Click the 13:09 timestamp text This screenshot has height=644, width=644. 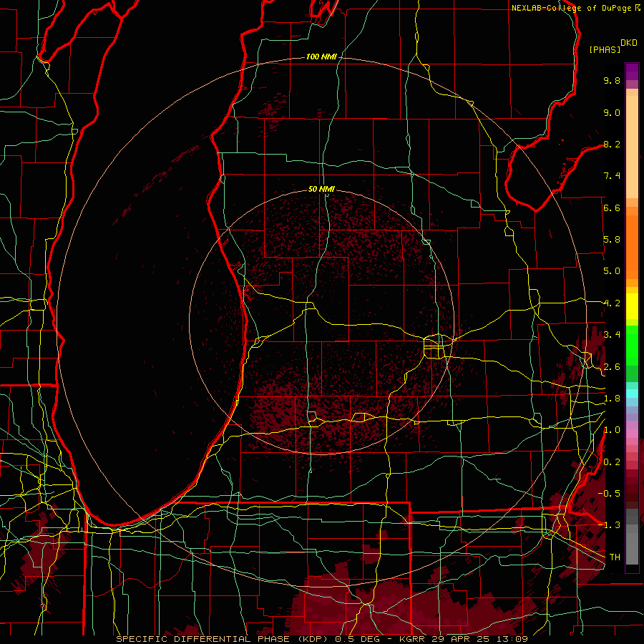point(513,639)
